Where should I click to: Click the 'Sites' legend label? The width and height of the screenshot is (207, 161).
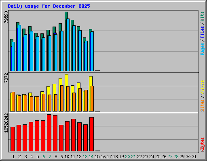[203, 105]
